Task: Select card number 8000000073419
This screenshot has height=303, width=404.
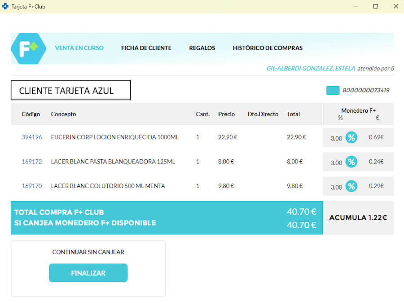Action: [365, 90]
